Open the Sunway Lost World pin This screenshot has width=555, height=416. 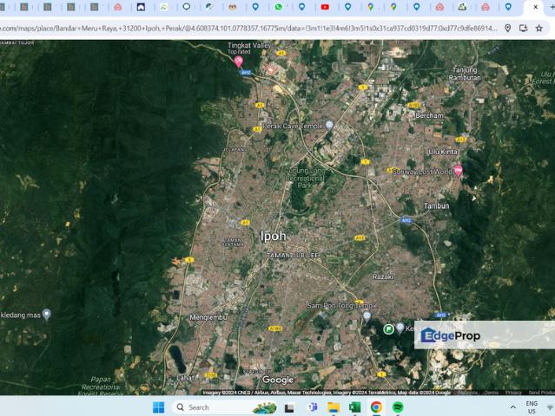coord(458,171)
